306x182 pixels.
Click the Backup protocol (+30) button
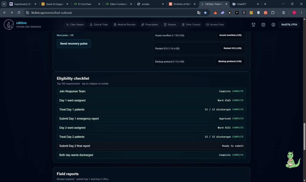pos(230,61)
